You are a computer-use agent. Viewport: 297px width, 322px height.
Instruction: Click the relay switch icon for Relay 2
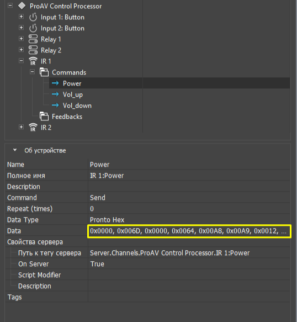33,50
